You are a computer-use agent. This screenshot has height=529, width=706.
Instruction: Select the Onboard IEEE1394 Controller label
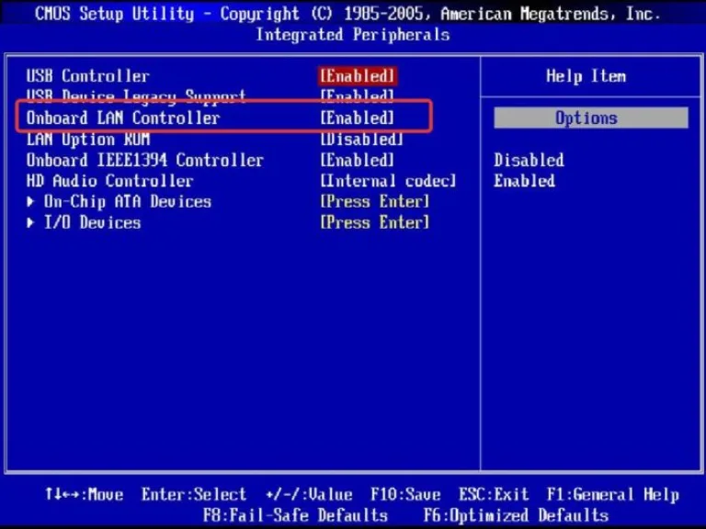(x=145, y=160)
